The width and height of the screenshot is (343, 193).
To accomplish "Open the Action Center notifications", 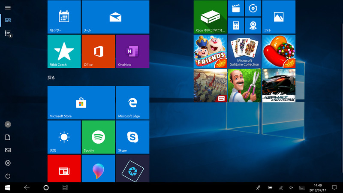I will click(334, 187).
